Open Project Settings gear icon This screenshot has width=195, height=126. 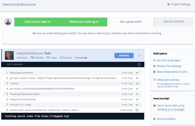(x=168, y=4)
